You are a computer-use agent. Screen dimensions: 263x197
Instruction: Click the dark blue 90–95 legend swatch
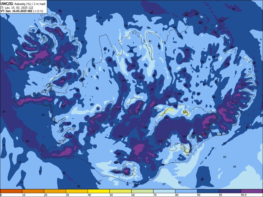208,191
